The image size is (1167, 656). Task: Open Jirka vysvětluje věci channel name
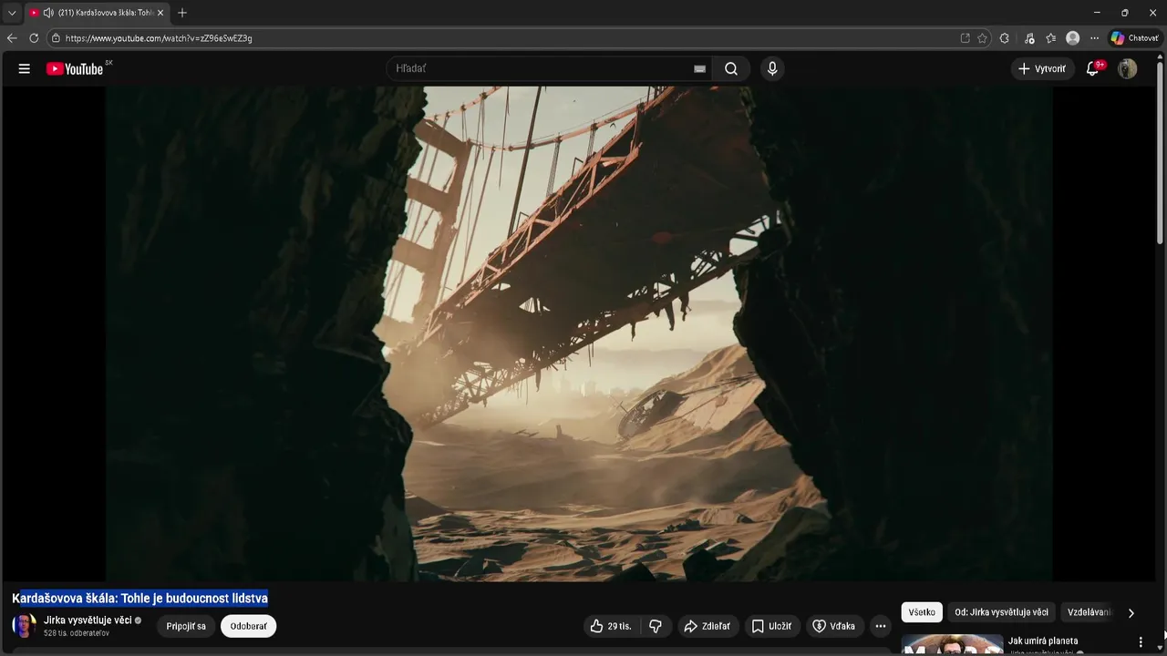pos(88,620)
